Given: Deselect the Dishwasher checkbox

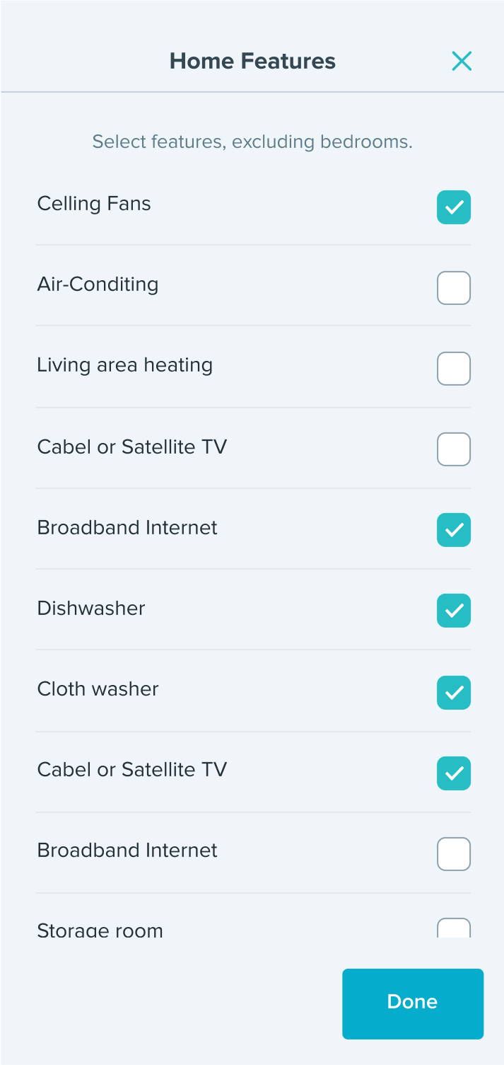Looking at the screenshot, I should (453, 611).
